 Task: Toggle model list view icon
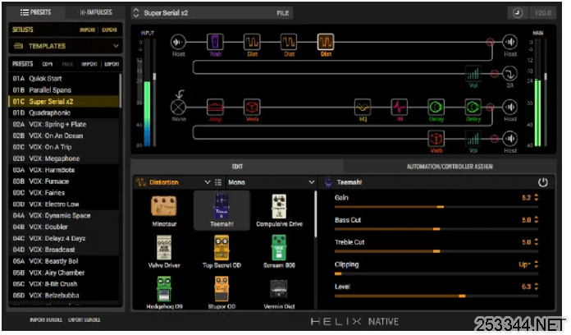[x=218, y=182]
